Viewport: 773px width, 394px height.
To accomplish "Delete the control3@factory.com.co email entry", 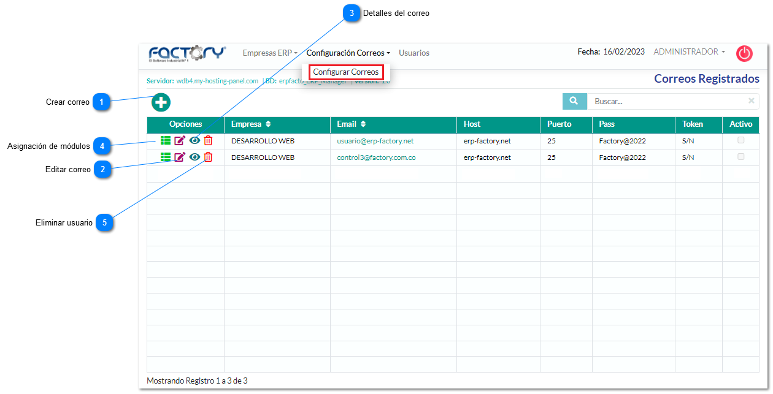I will point(209,157).
